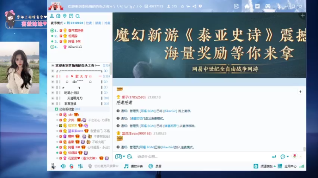Click the user avatar at bottom left
Screen dimensions: 318x178
tap(53, 166)
